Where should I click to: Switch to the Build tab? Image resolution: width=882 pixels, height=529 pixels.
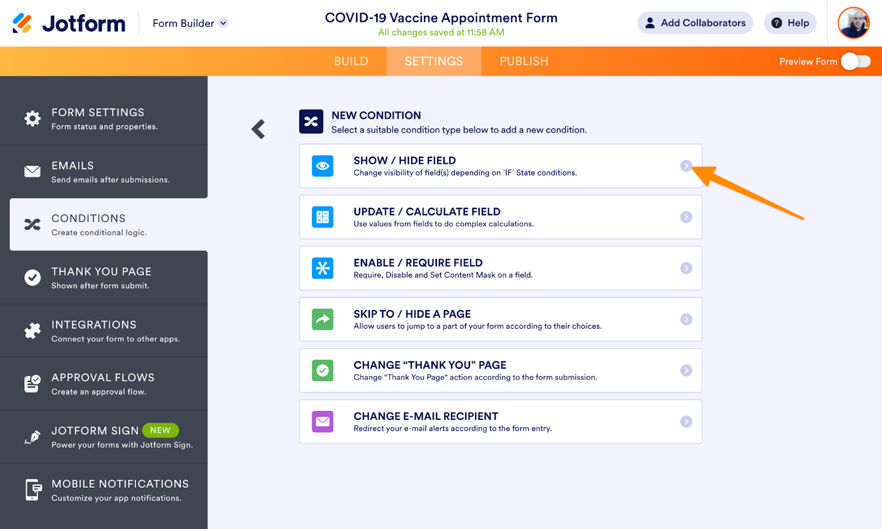tap(351, 61)
